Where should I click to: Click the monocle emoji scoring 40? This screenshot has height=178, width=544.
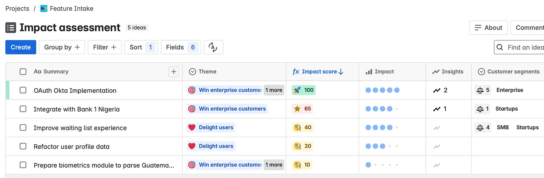(x=297, y=127)
